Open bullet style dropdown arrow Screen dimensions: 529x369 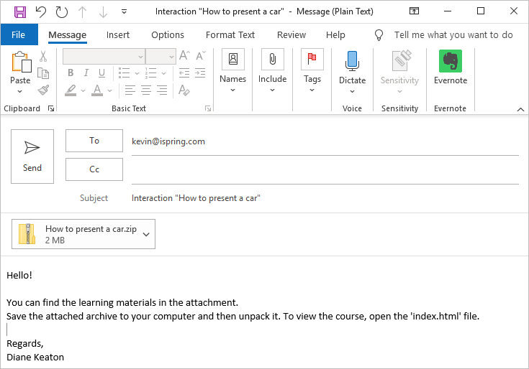(137, 73)
